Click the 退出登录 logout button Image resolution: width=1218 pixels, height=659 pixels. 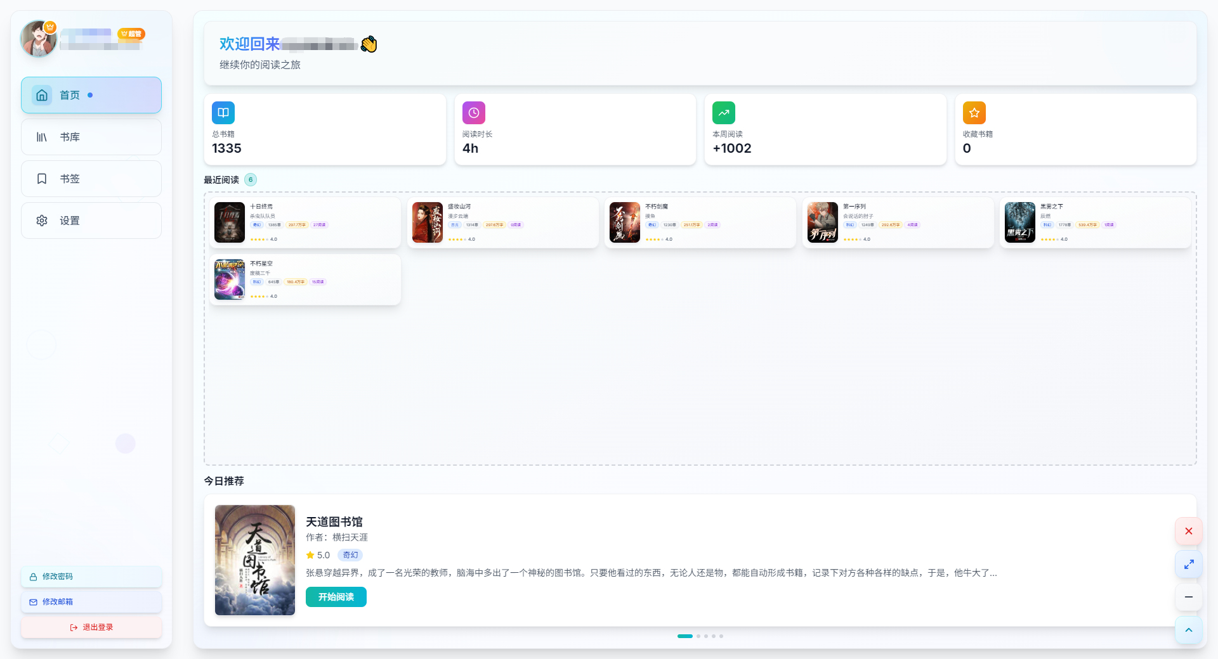pyautogui.click(x=91, y=627)
